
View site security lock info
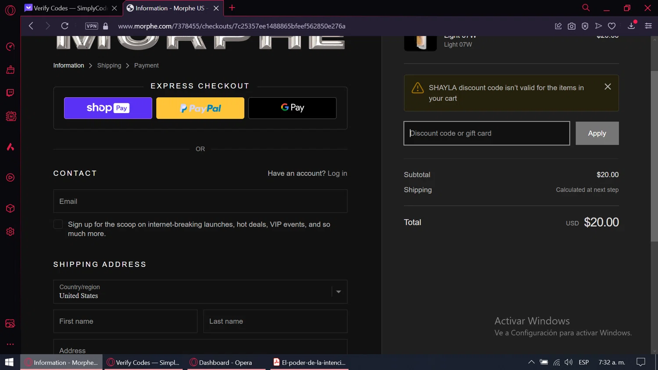pos(106,26)
